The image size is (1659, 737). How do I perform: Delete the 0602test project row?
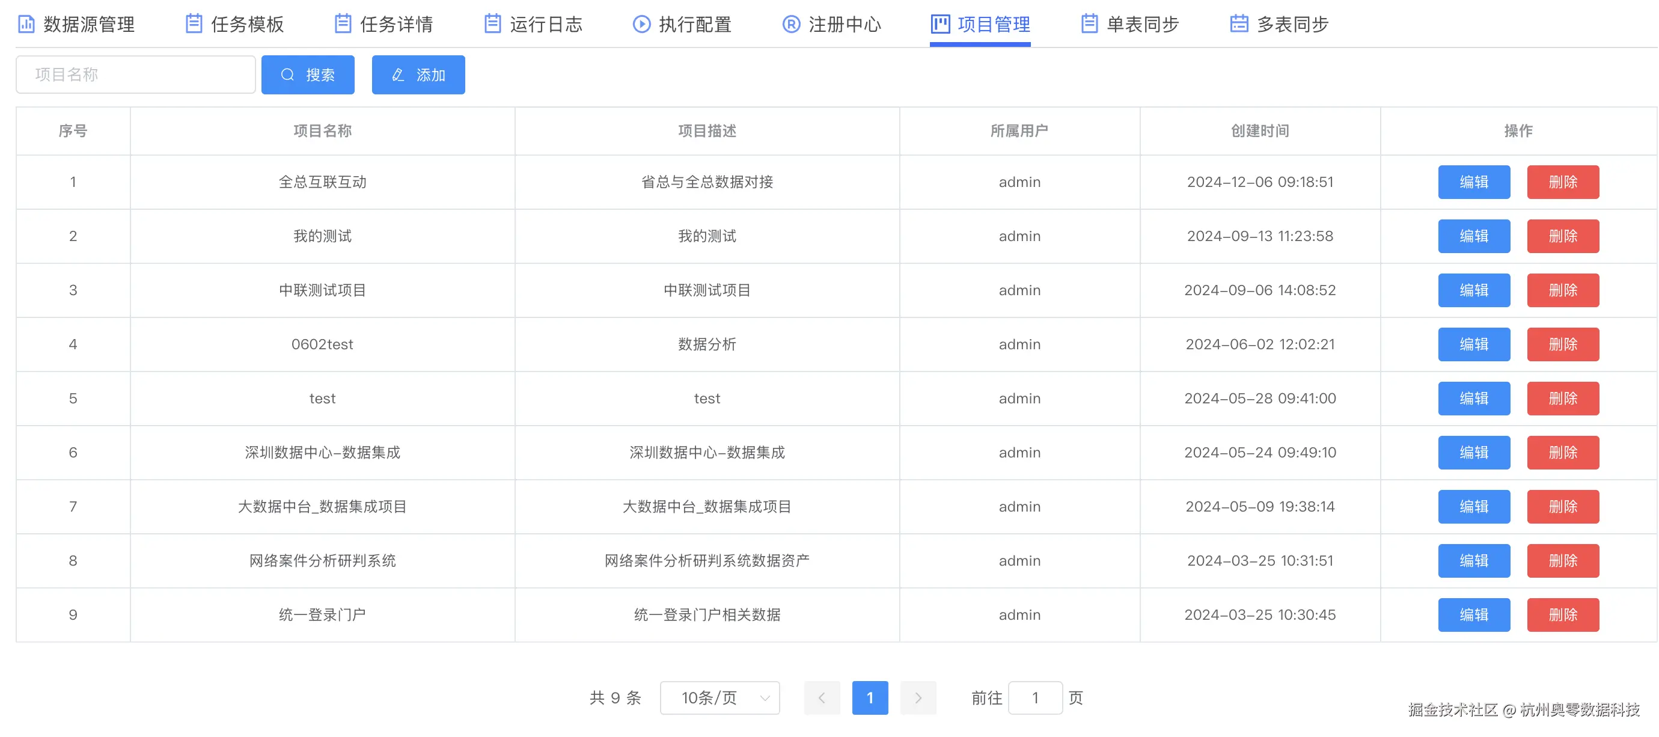1562,344
